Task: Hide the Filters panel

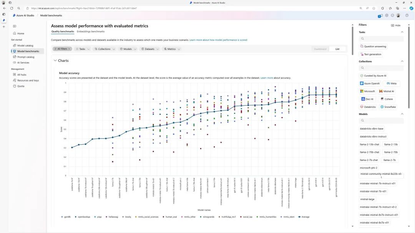Action: [396, 25]
